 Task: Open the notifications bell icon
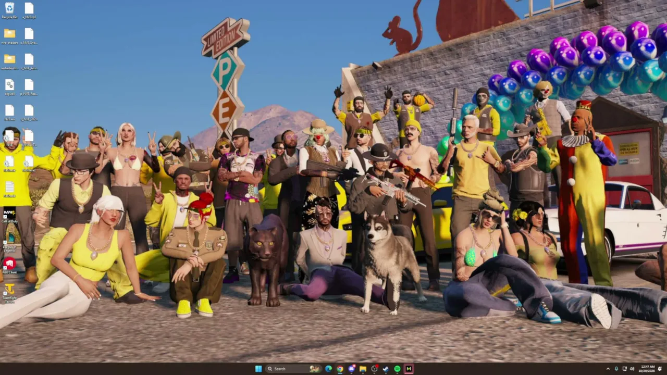tap(660, 369)
